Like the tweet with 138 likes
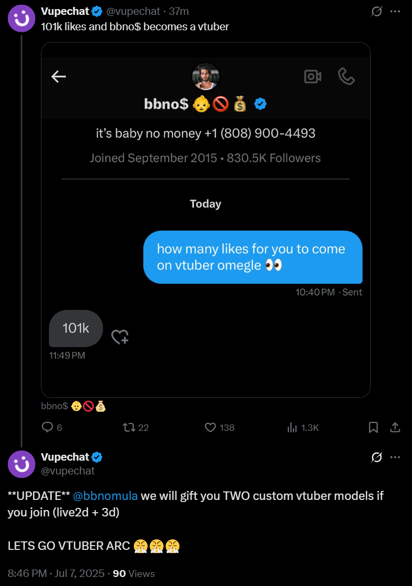This screenshot has width=412, height=586. tap(211, 427)
